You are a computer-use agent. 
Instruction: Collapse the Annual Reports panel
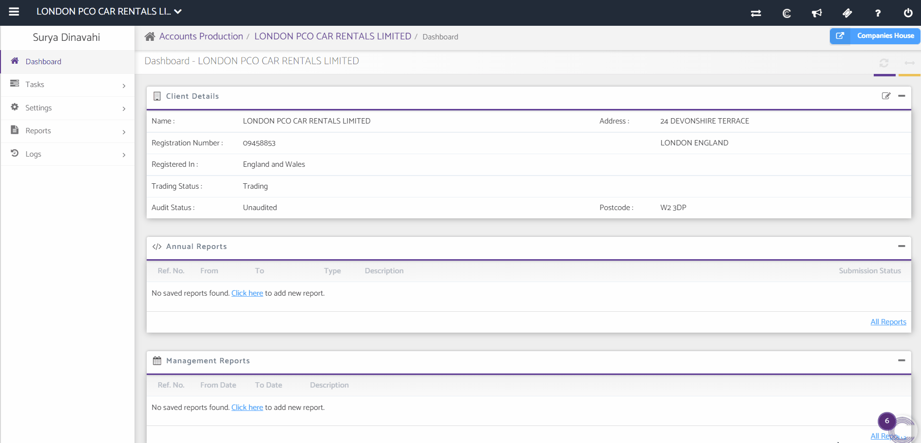coord(902,246)
